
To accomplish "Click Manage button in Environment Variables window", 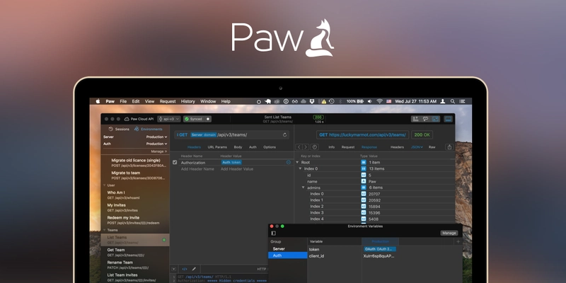I will click(x=449, y=233).
